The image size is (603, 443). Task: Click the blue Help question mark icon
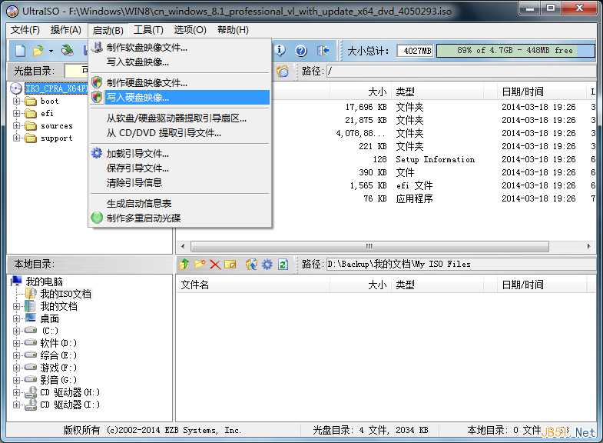[x=301, y=51]
